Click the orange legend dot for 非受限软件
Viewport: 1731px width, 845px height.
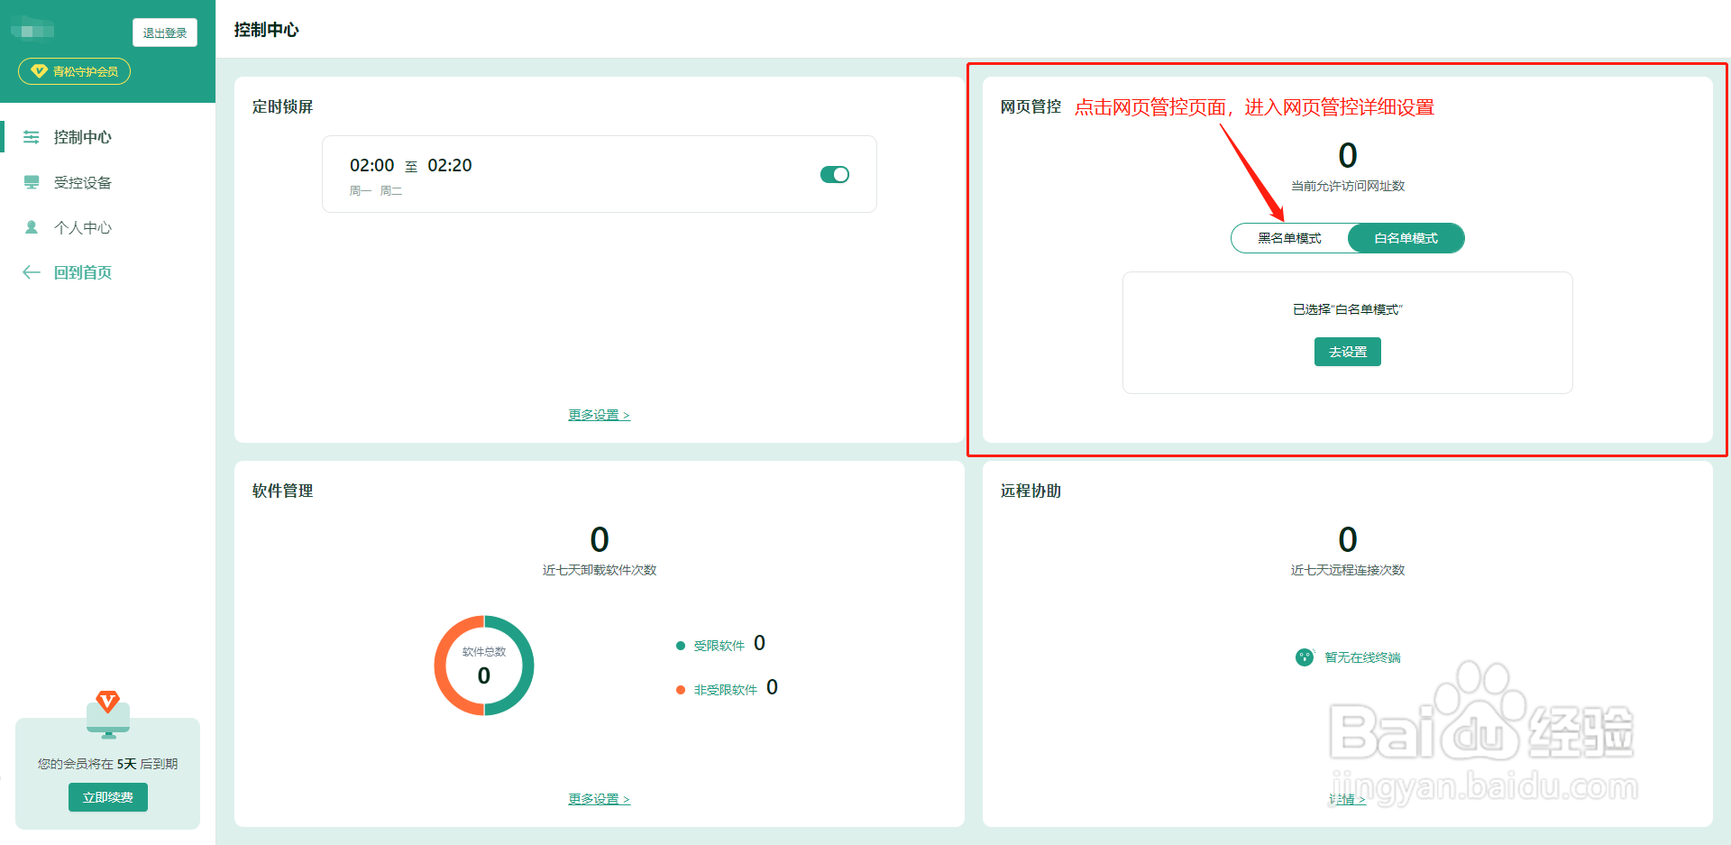[681, 690]
